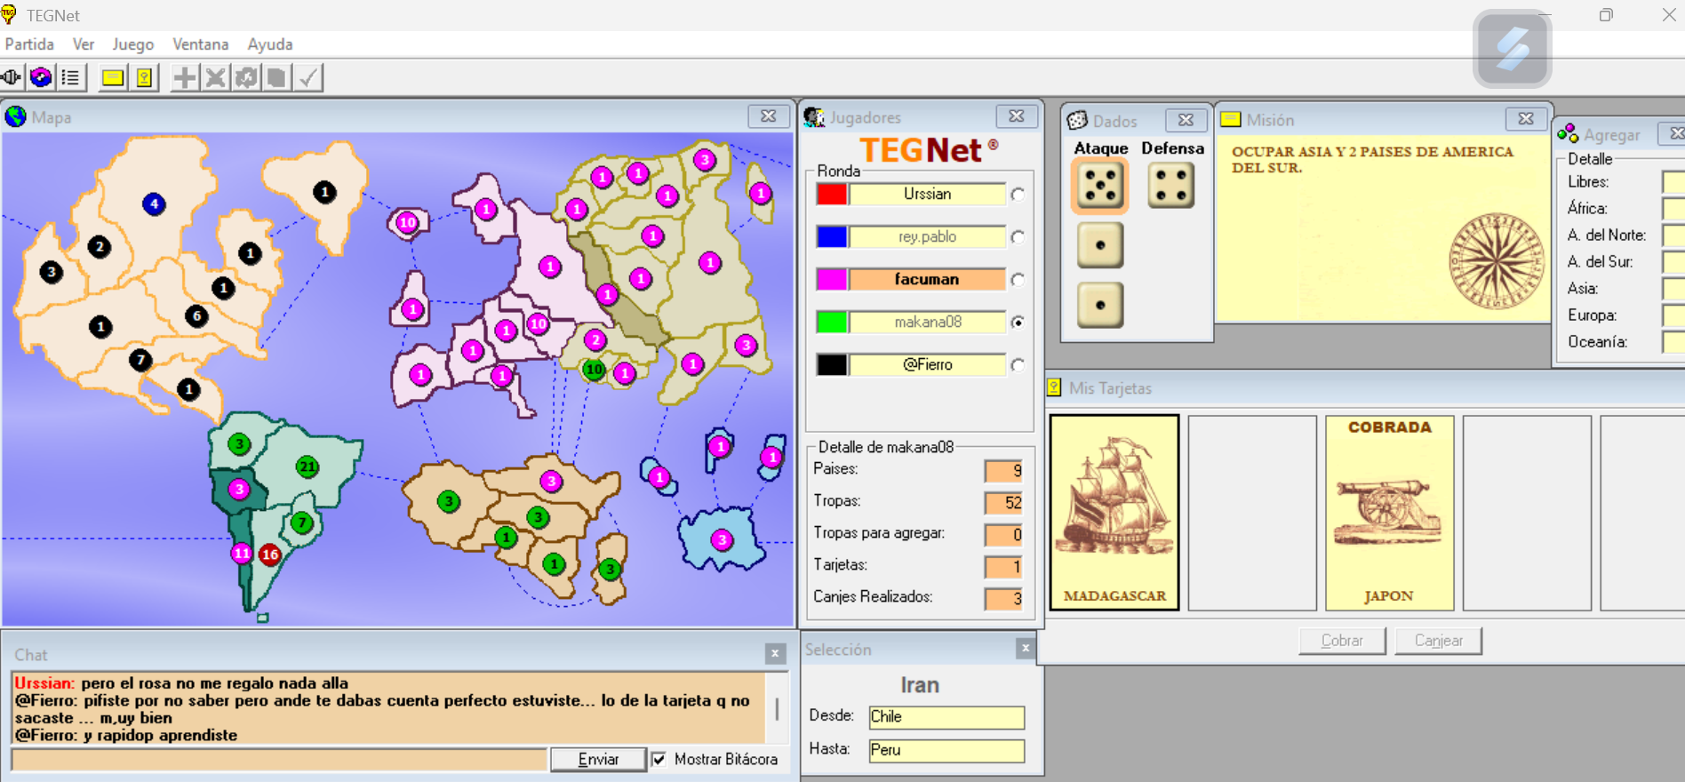Select the @Fierro player name
This screenshot has height=782, width=1685.
pyautogui.click(x=927, y=364)
